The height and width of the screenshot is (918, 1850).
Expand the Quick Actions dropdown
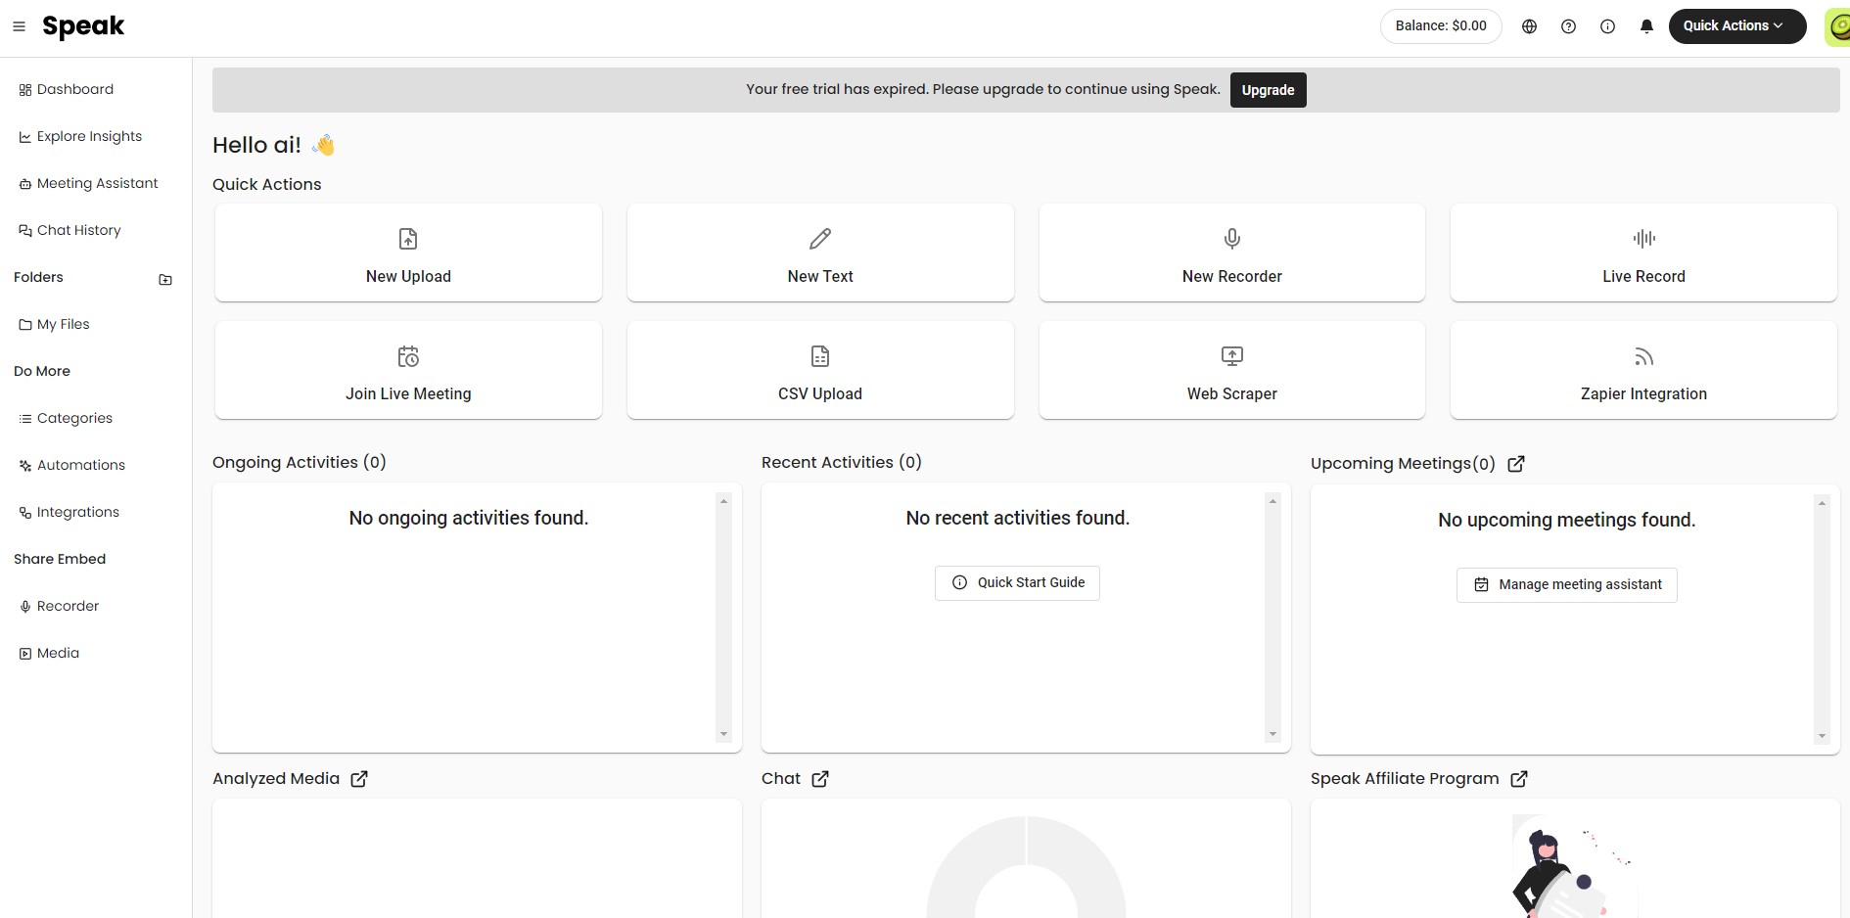coord(1737,26)
